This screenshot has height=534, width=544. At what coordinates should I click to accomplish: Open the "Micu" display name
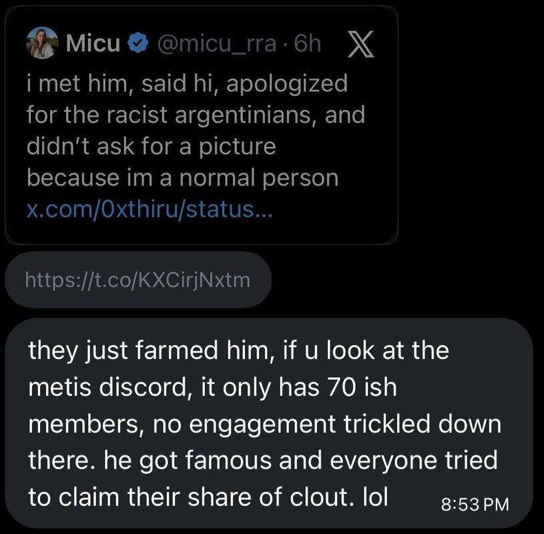point(93,44)
